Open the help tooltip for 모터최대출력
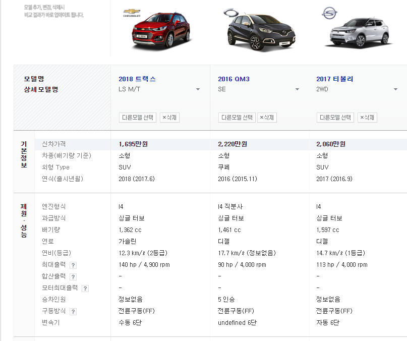 coord(85,289)
